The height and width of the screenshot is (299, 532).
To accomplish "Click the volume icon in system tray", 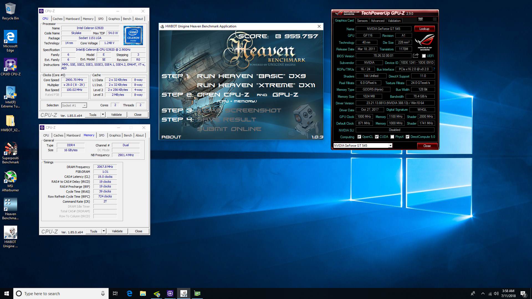I will pos(496,293).
